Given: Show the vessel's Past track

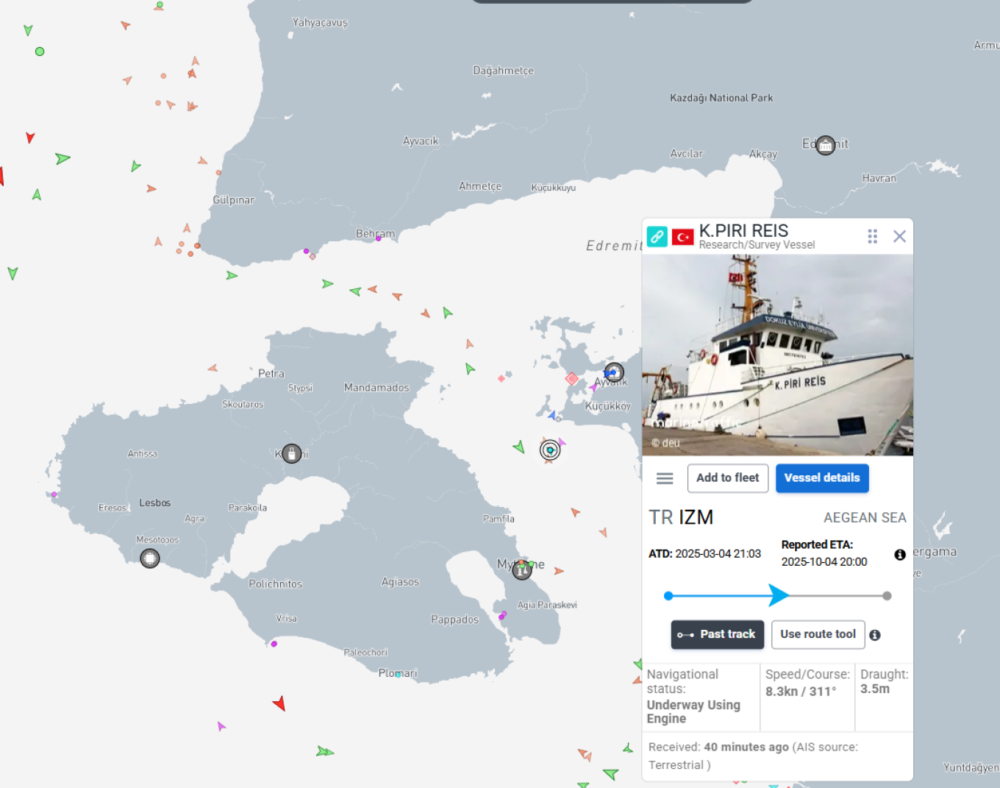Looking at the screenshot, I should point(717,635).
